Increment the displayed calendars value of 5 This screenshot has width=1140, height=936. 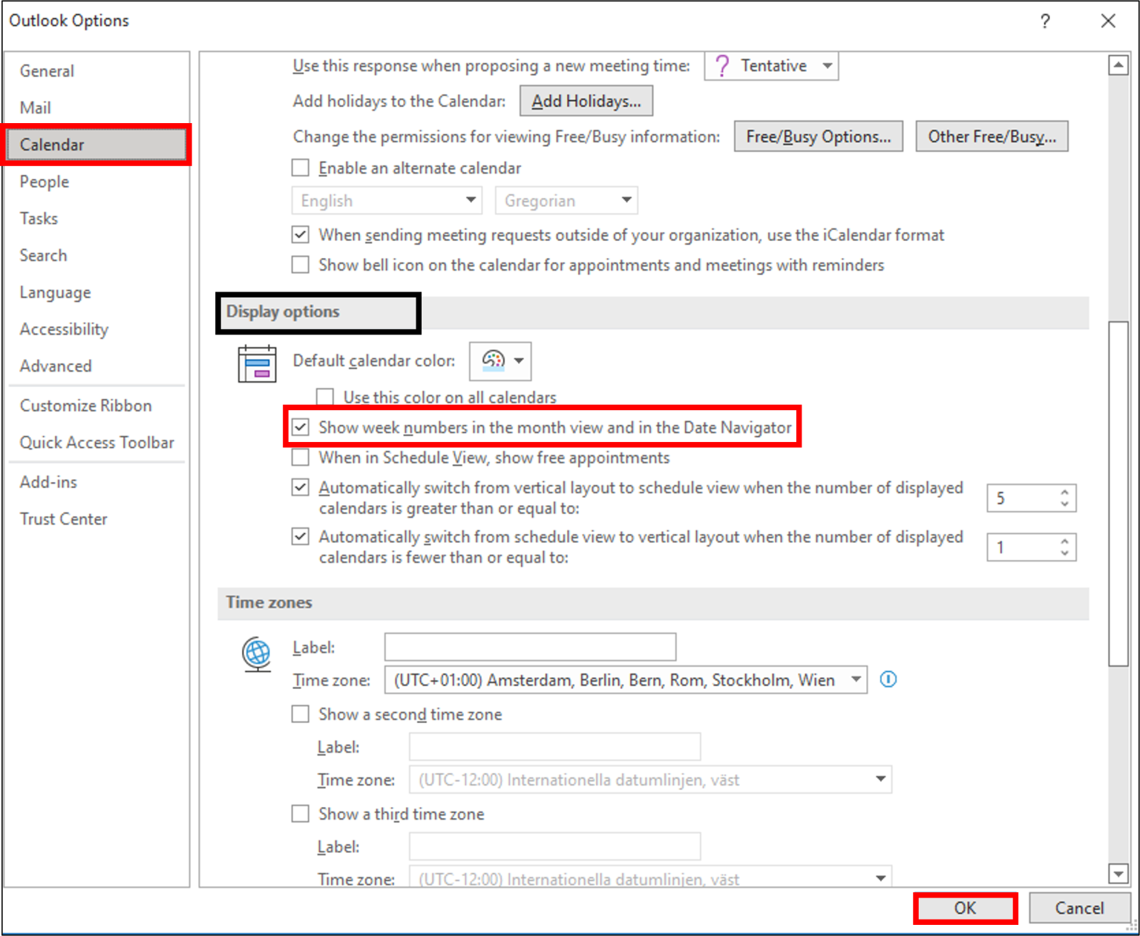[1067, 492]
